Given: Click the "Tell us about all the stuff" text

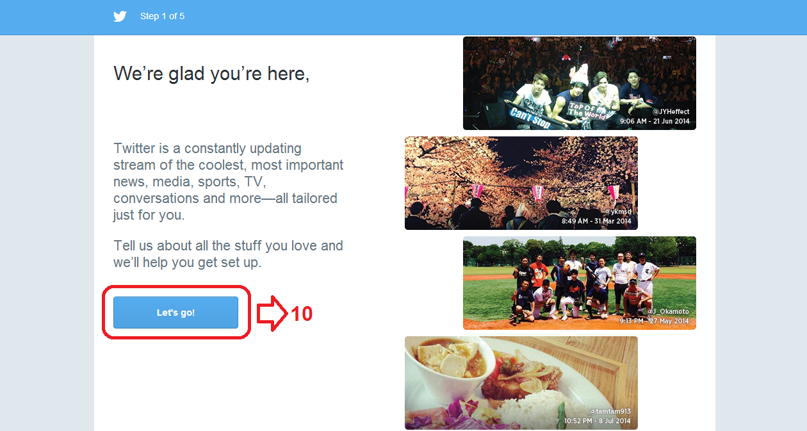Looking at the screenshot, I should coord(229,254).
